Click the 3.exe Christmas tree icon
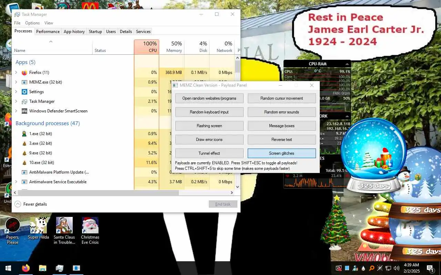 (x=24, y=143)
